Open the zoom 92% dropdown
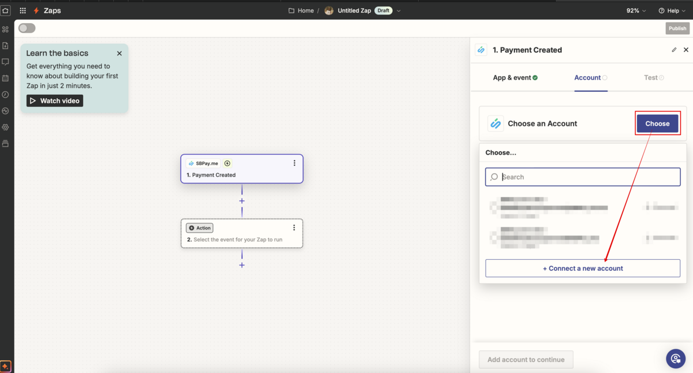This screenshot has width=693, height=373. [x=636, y=10]
